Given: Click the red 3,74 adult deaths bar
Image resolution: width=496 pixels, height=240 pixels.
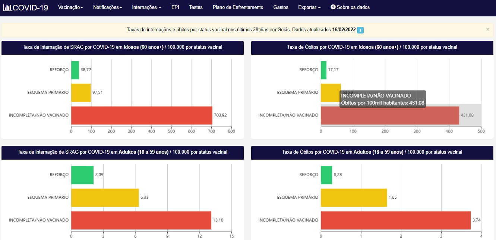Looking at the screenshot, I should 395,220.
